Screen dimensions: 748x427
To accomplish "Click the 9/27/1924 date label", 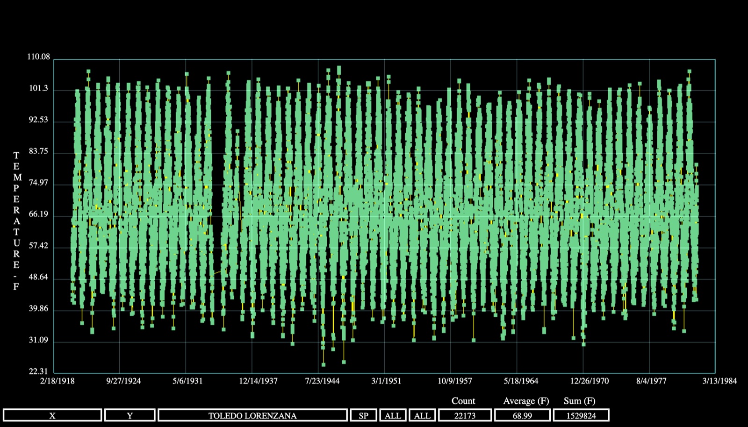I will coord(123,381).
